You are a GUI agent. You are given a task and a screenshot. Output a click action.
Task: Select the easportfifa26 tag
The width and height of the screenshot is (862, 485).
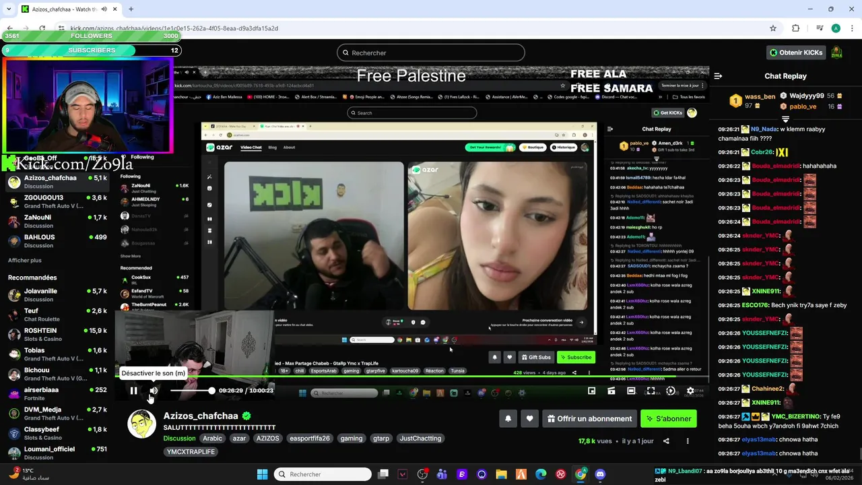click(310, 439)
